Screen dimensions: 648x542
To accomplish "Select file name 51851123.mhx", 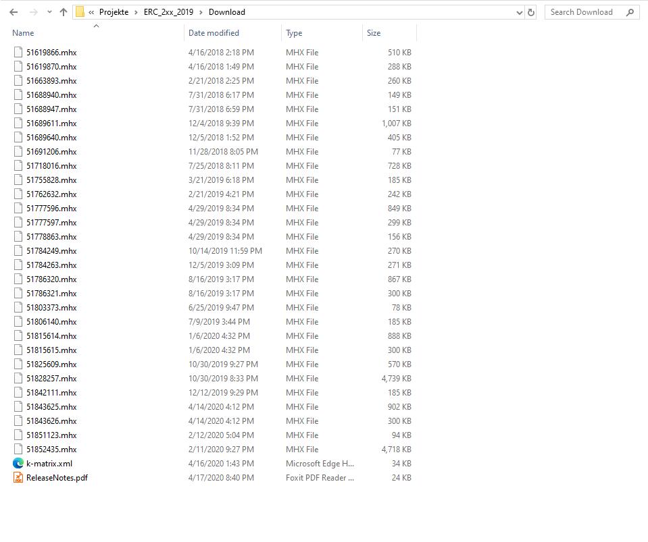I will pyautogui.click(x=51, y=435).
